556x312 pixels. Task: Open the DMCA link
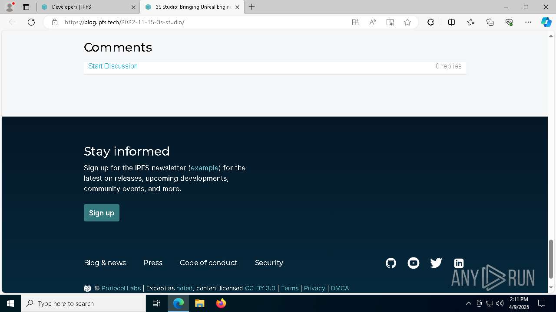340,288
